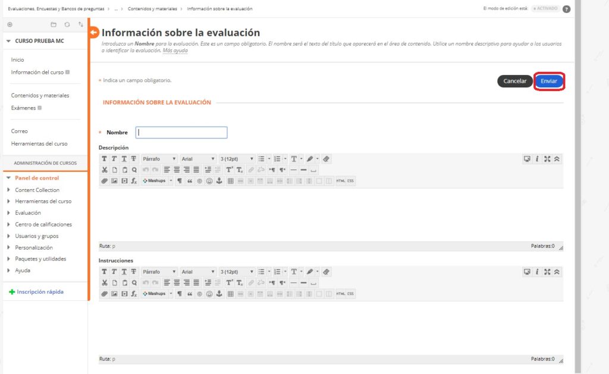Click attach file paperclip in Descripción toolbar
The image size is (609, 374).
[105, 180]
